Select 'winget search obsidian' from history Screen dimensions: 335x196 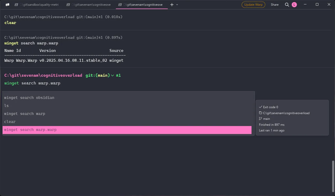29,98
